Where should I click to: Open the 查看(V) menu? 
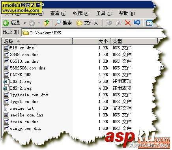click(x=58, y=13)
